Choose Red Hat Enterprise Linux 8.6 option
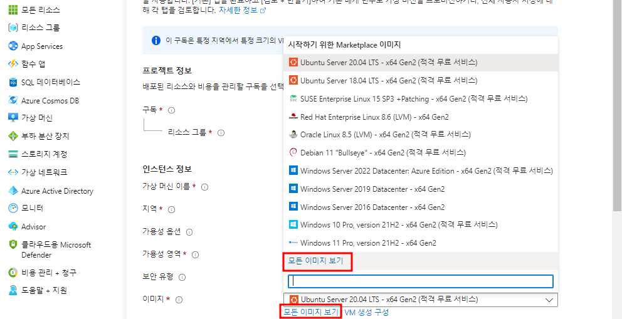 421,117
